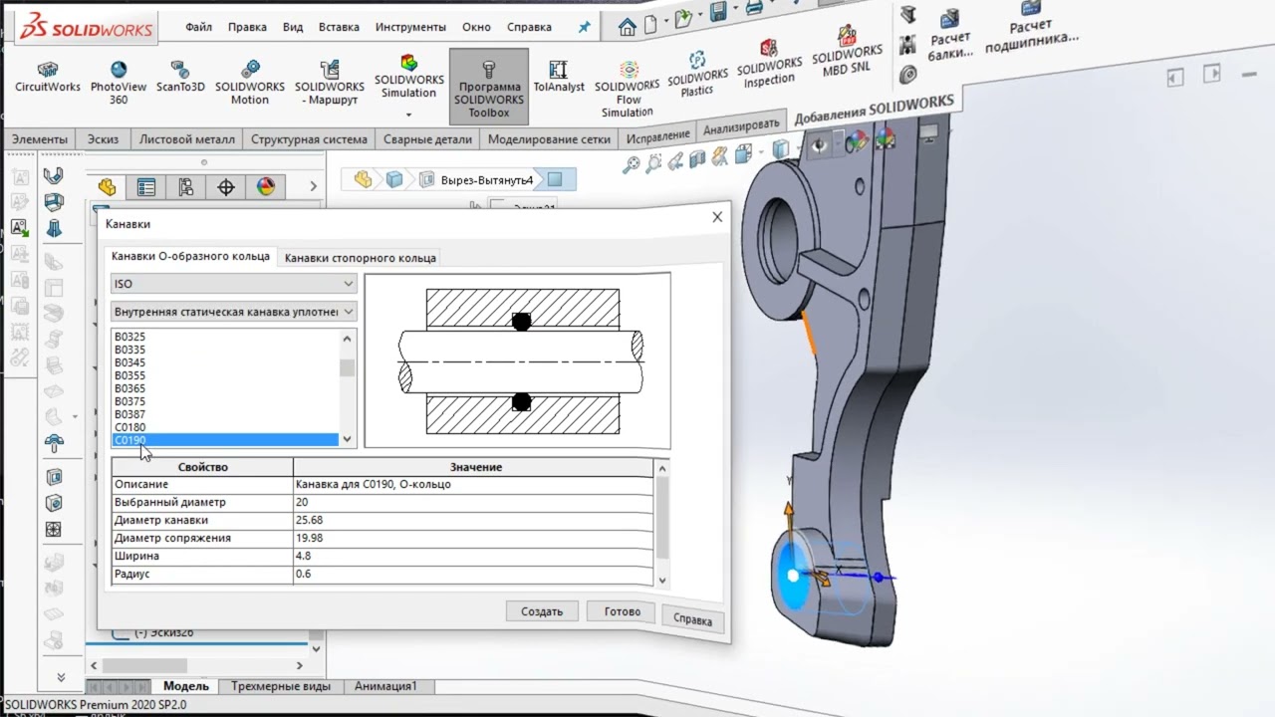Switch to Моделирование сетки tab
Image resolution: width=1275 pixels, height=717 pixels.
[551, 138]
